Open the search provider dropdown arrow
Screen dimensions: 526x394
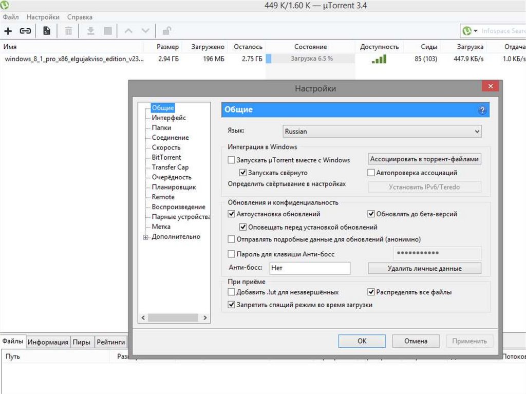point(476,31)
